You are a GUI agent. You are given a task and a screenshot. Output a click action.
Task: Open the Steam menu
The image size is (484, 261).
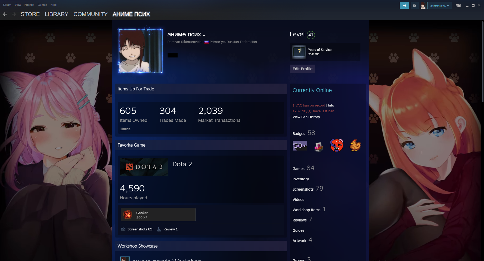pos(7,5)
